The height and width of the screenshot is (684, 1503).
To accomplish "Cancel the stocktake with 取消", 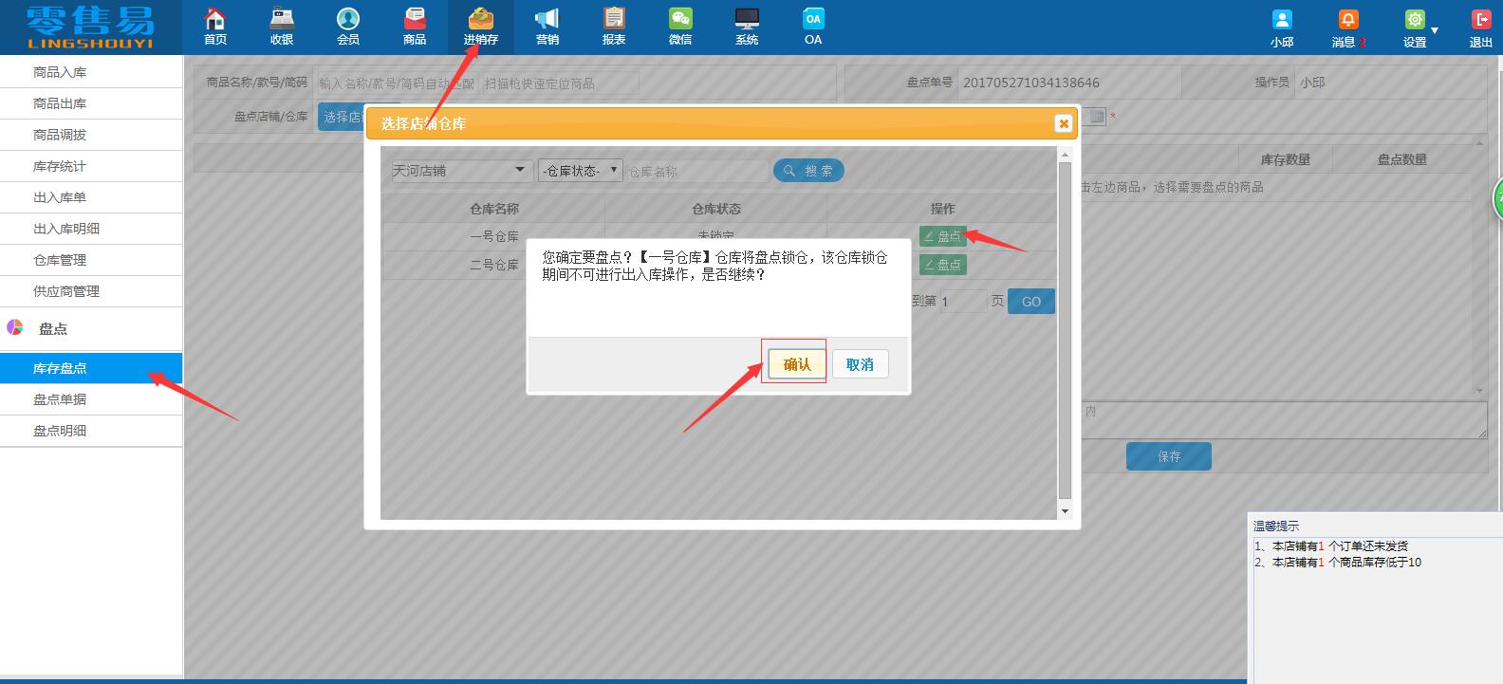I will [860, 364].
